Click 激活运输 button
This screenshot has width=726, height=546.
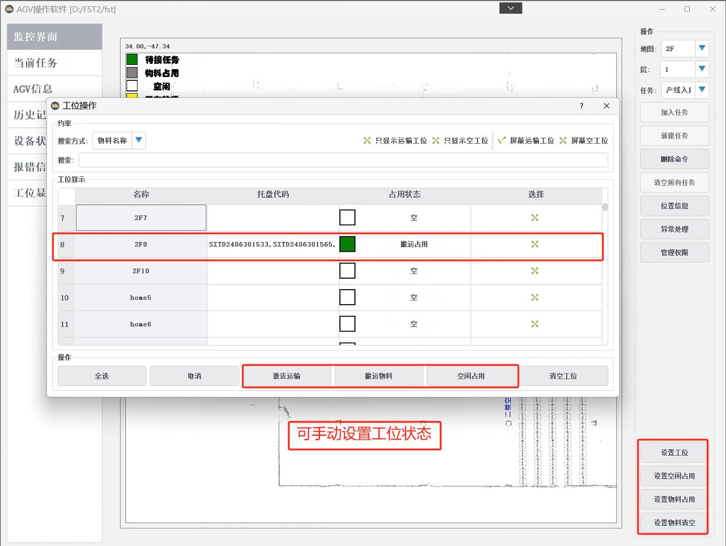286,376
